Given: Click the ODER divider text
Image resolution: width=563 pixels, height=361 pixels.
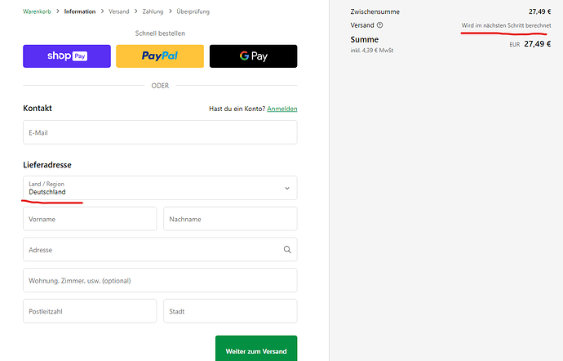Looking at the screenshot, I should 160,86.
